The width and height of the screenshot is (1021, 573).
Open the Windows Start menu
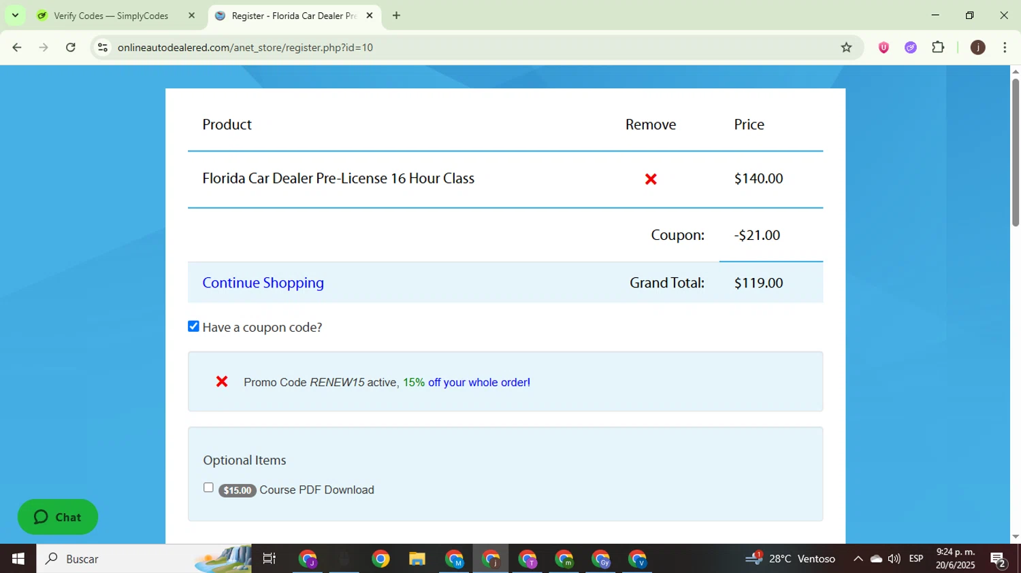point(18,559)
